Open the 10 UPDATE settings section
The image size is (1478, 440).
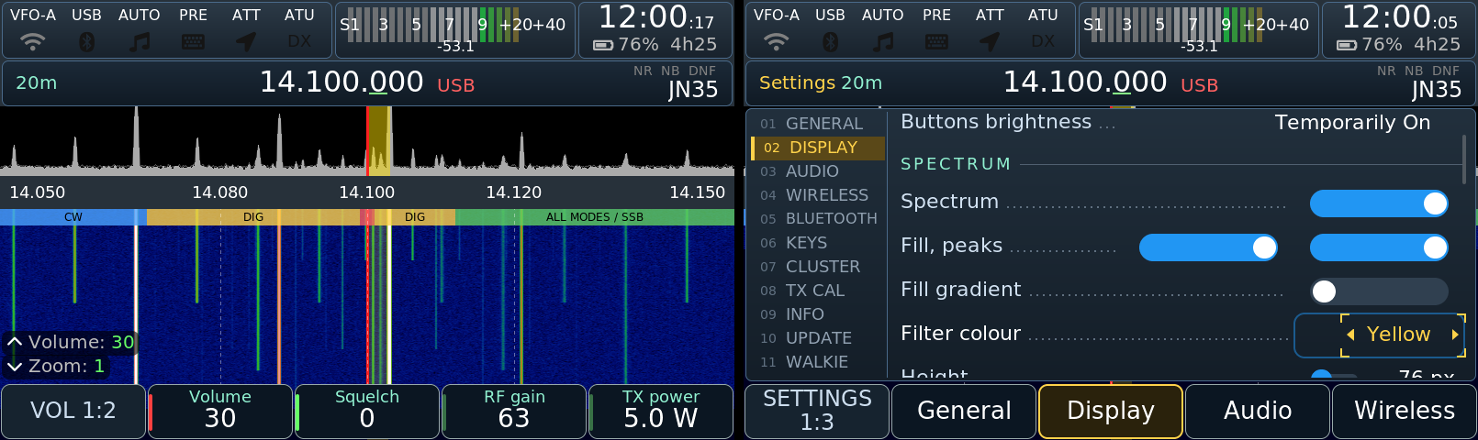(817, 338)
